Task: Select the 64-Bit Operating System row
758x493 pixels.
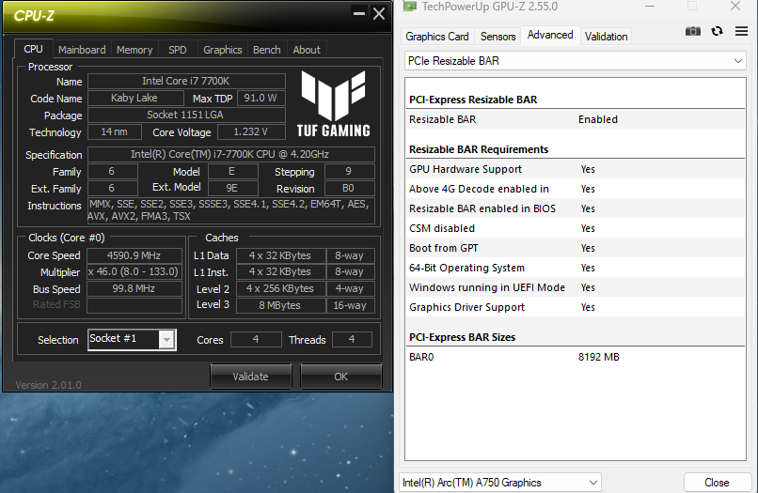Action: pyautogui.click(x=575, y=268)
